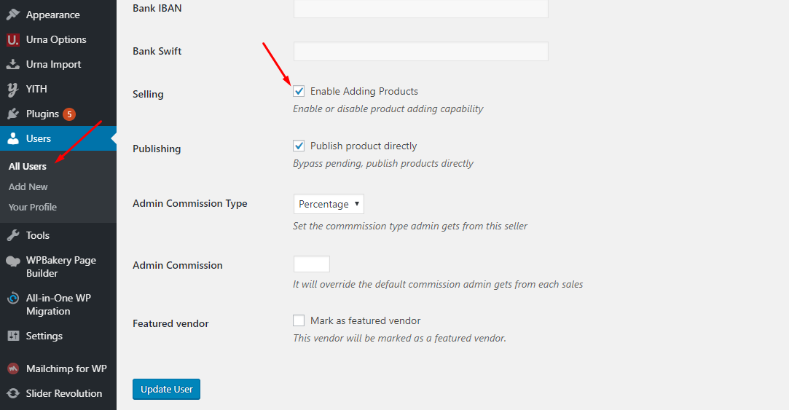
Task: Focus the Bank Swift input field
Action: point(420,51)
